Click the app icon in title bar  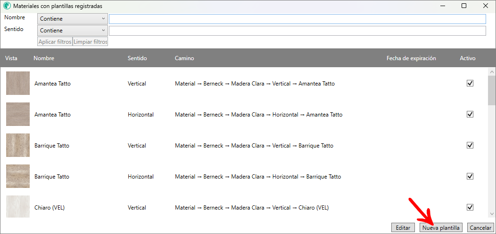(7, 6)
